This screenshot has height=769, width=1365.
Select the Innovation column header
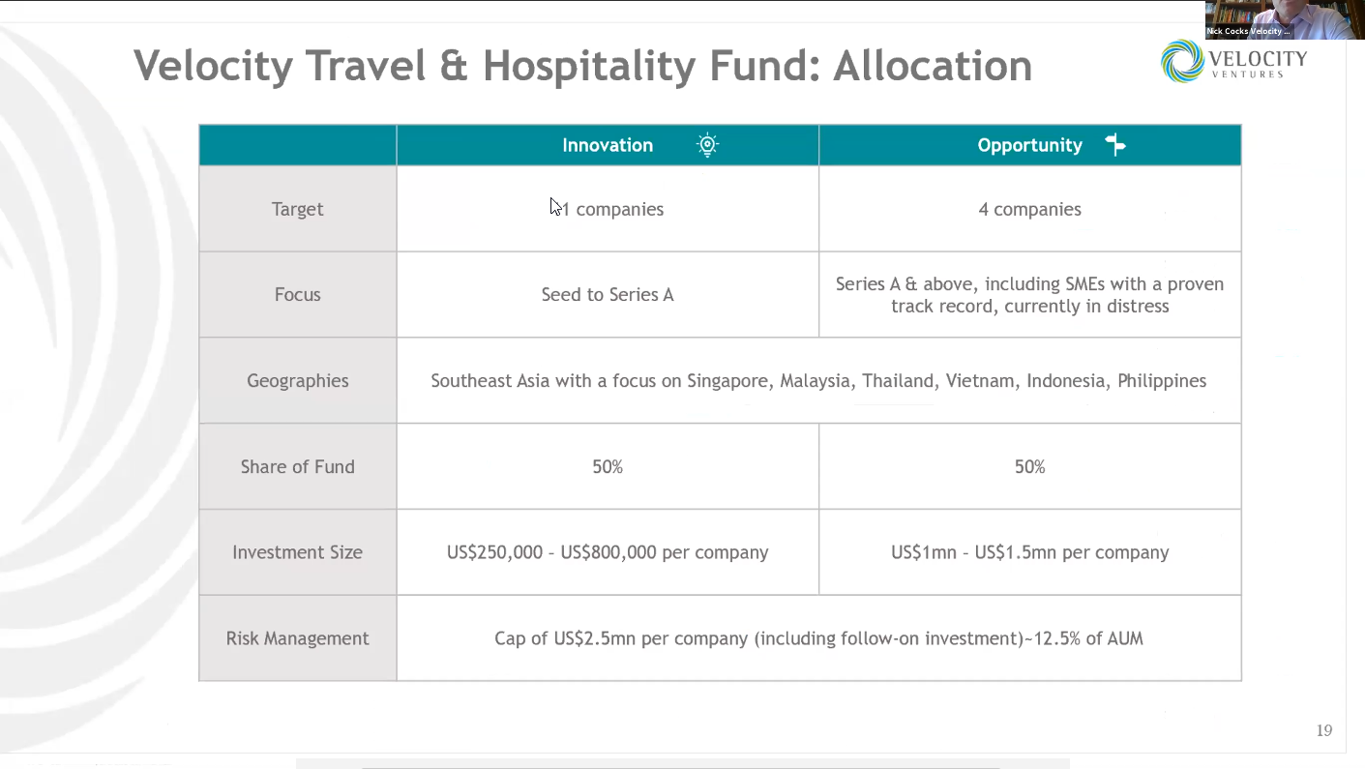(x=608, y=145)
